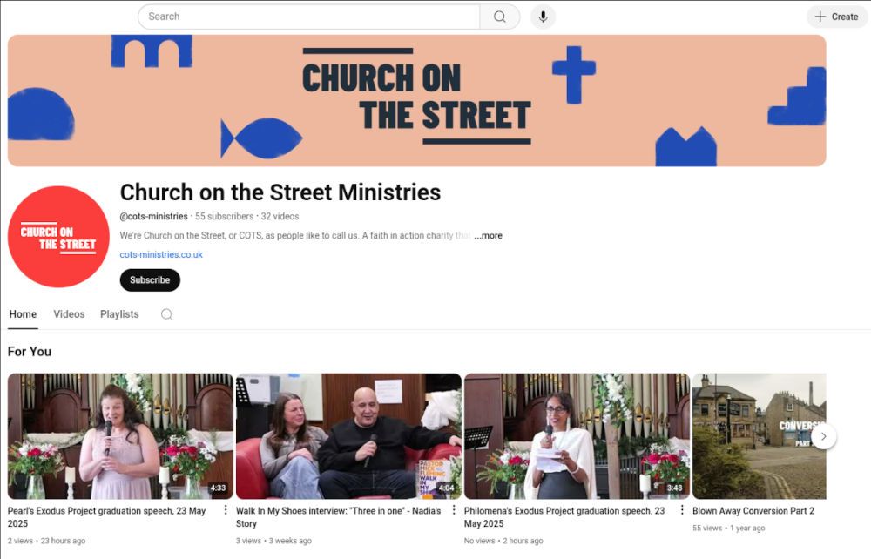The width and height of the screenshot is (871, 559).
Task: Switch to the Videos tab
Action: 69,314
